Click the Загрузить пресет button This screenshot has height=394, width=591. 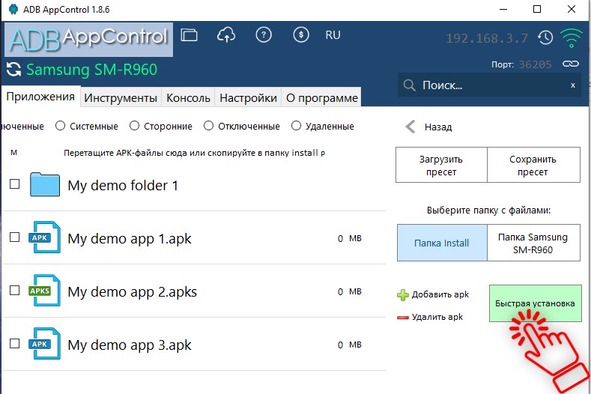coord(441,165)
